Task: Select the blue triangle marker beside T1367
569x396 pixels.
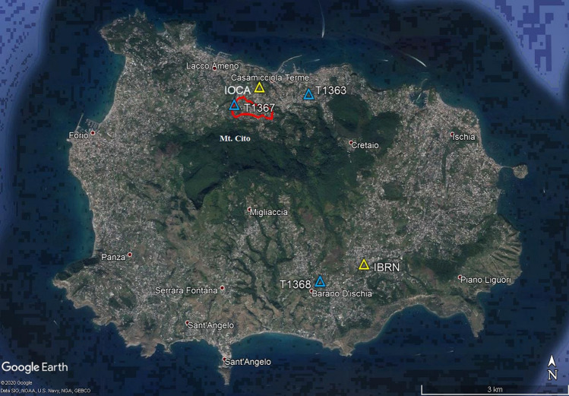Action: 235,106
